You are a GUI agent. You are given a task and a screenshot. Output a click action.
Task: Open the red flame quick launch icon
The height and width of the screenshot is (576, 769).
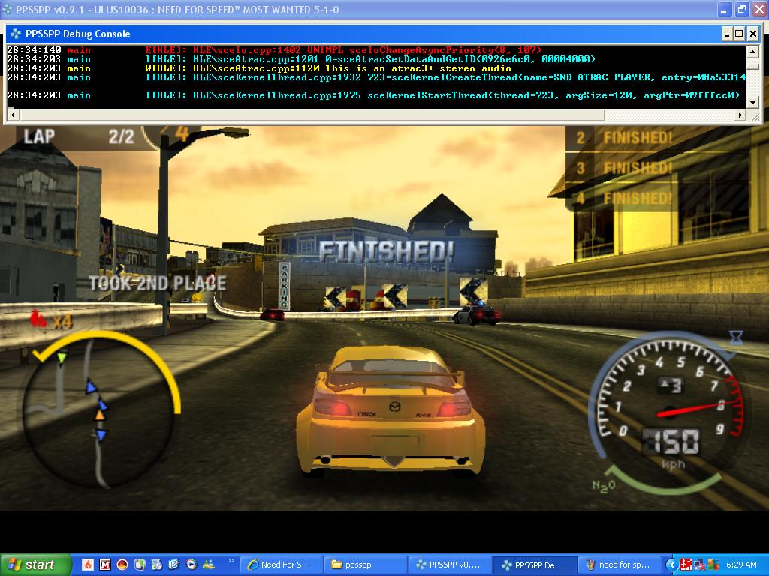click(88, 565)
